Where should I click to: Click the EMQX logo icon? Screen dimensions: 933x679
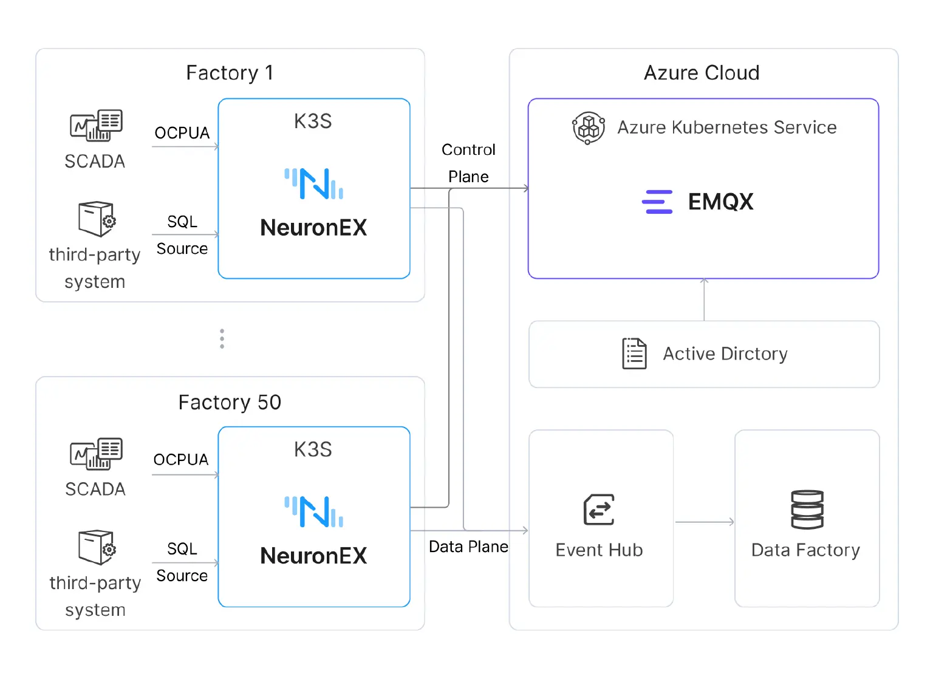click(657, 202)
